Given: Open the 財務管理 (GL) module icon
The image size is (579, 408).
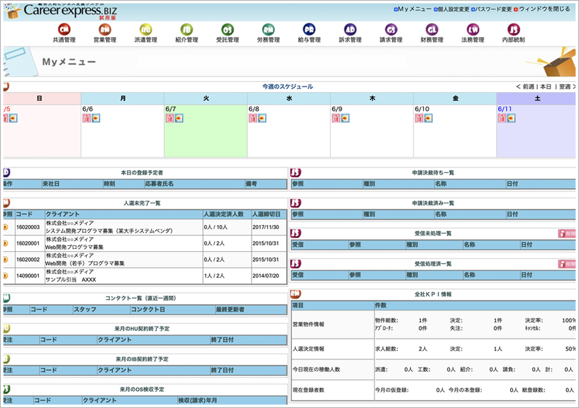Looking at the screenshot, I should click(432, 30).
